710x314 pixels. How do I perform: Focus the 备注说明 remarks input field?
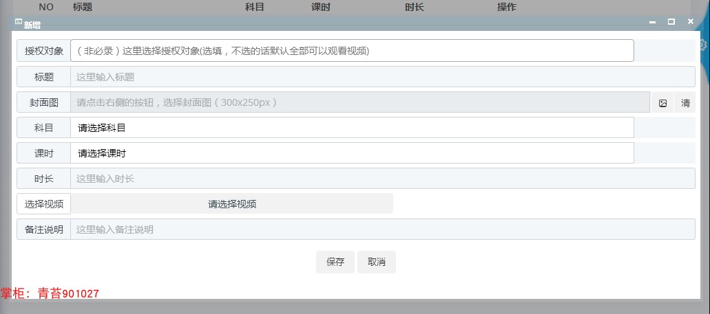(383, 229)
